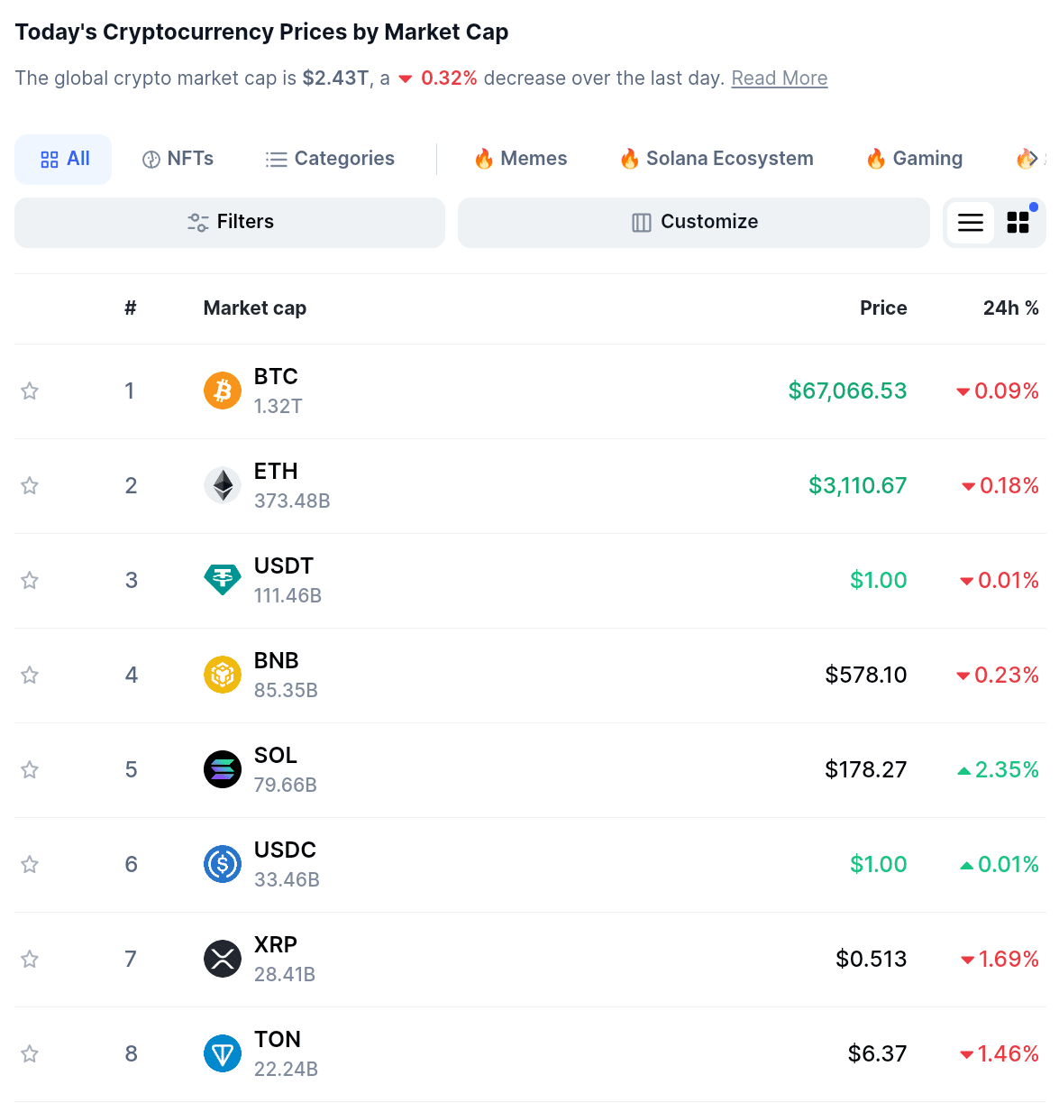Add BTC to watchlist with star
Image resolution: width=1059 pixels, height=1103 pixels.
[30, 391]
